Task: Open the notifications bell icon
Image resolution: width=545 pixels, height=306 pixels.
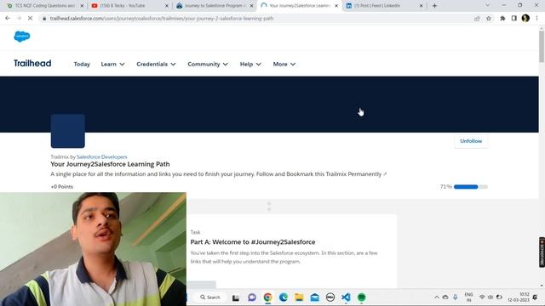Action: 536,297
